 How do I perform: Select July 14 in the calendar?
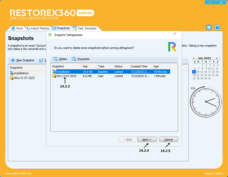pyautogui.click(x=198, y=72)
